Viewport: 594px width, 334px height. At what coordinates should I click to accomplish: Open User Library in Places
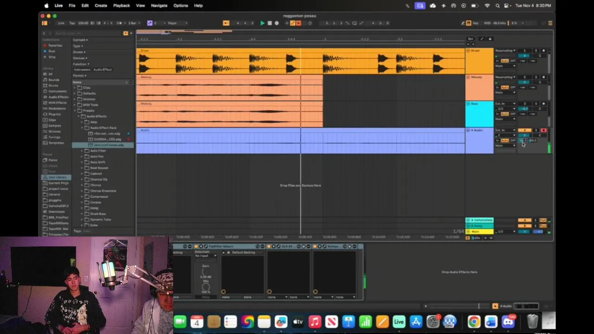tap(58, 177)
